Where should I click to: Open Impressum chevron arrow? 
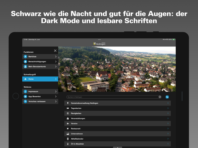[56, 92]
